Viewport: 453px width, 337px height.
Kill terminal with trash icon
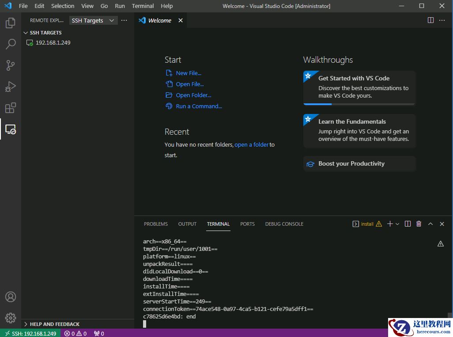[419, 224]
